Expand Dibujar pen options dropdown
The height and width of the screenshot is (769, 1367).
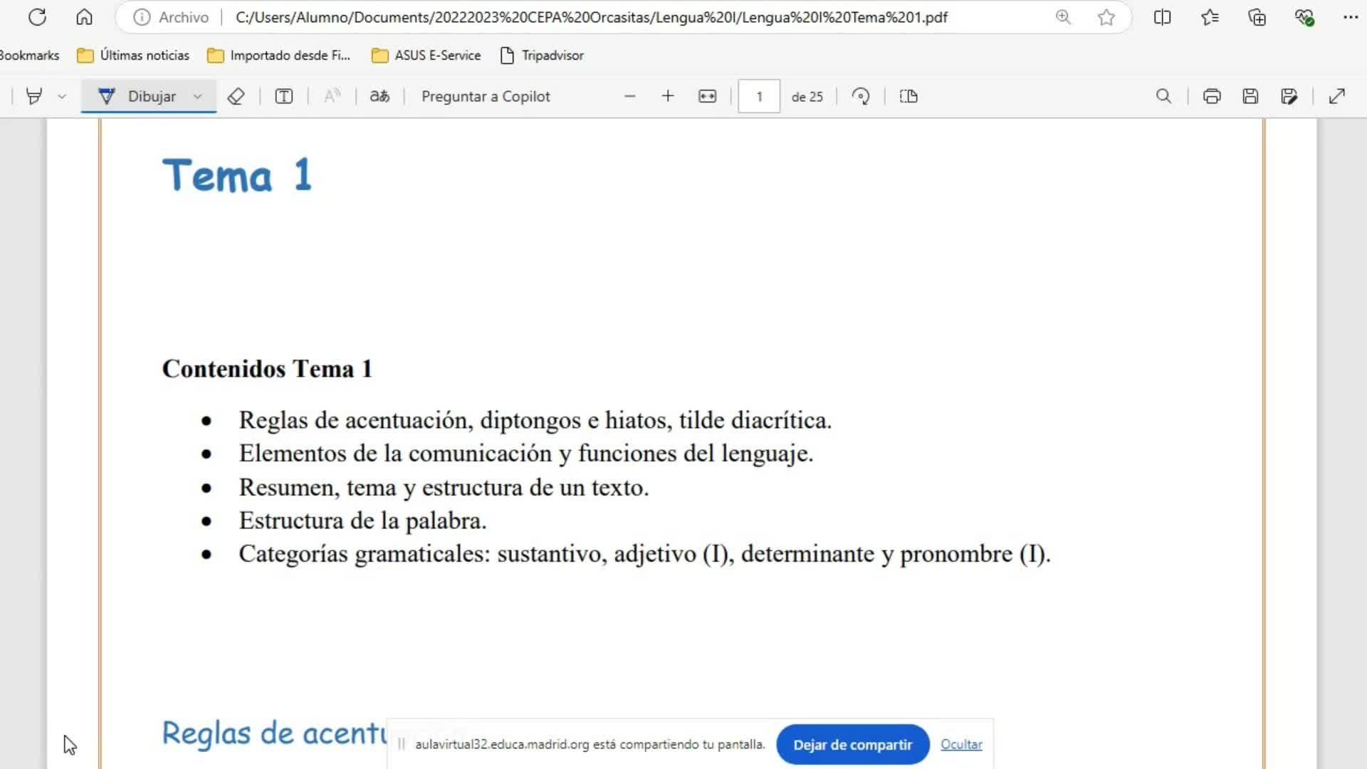click(x=198, y=96)
